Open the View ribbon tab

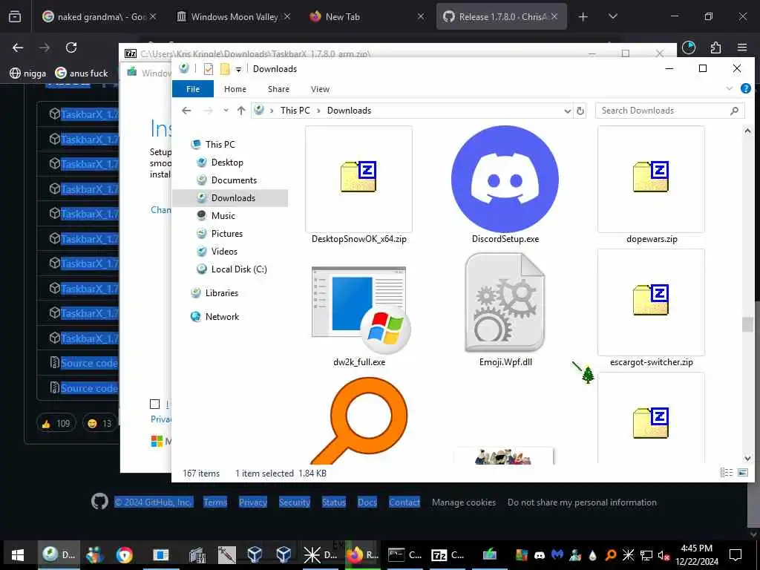point(320,89)
